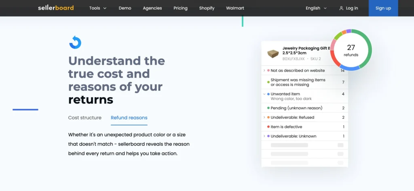
Task: Click the light green dot beside Shipment missing items
Action: pyautogui.click(x=268, y=82)
